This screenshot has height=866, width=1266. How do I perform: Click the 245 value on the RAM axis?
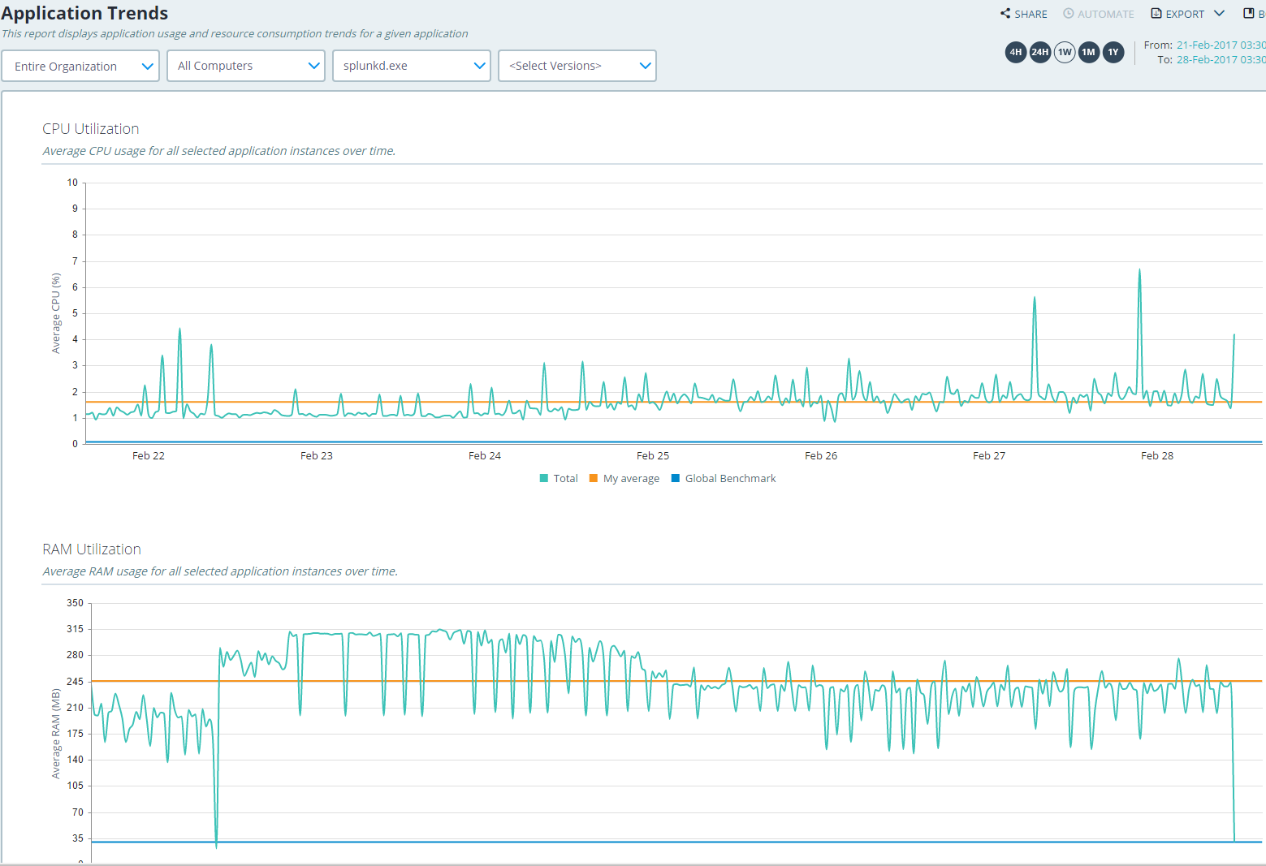pos(75,681)
